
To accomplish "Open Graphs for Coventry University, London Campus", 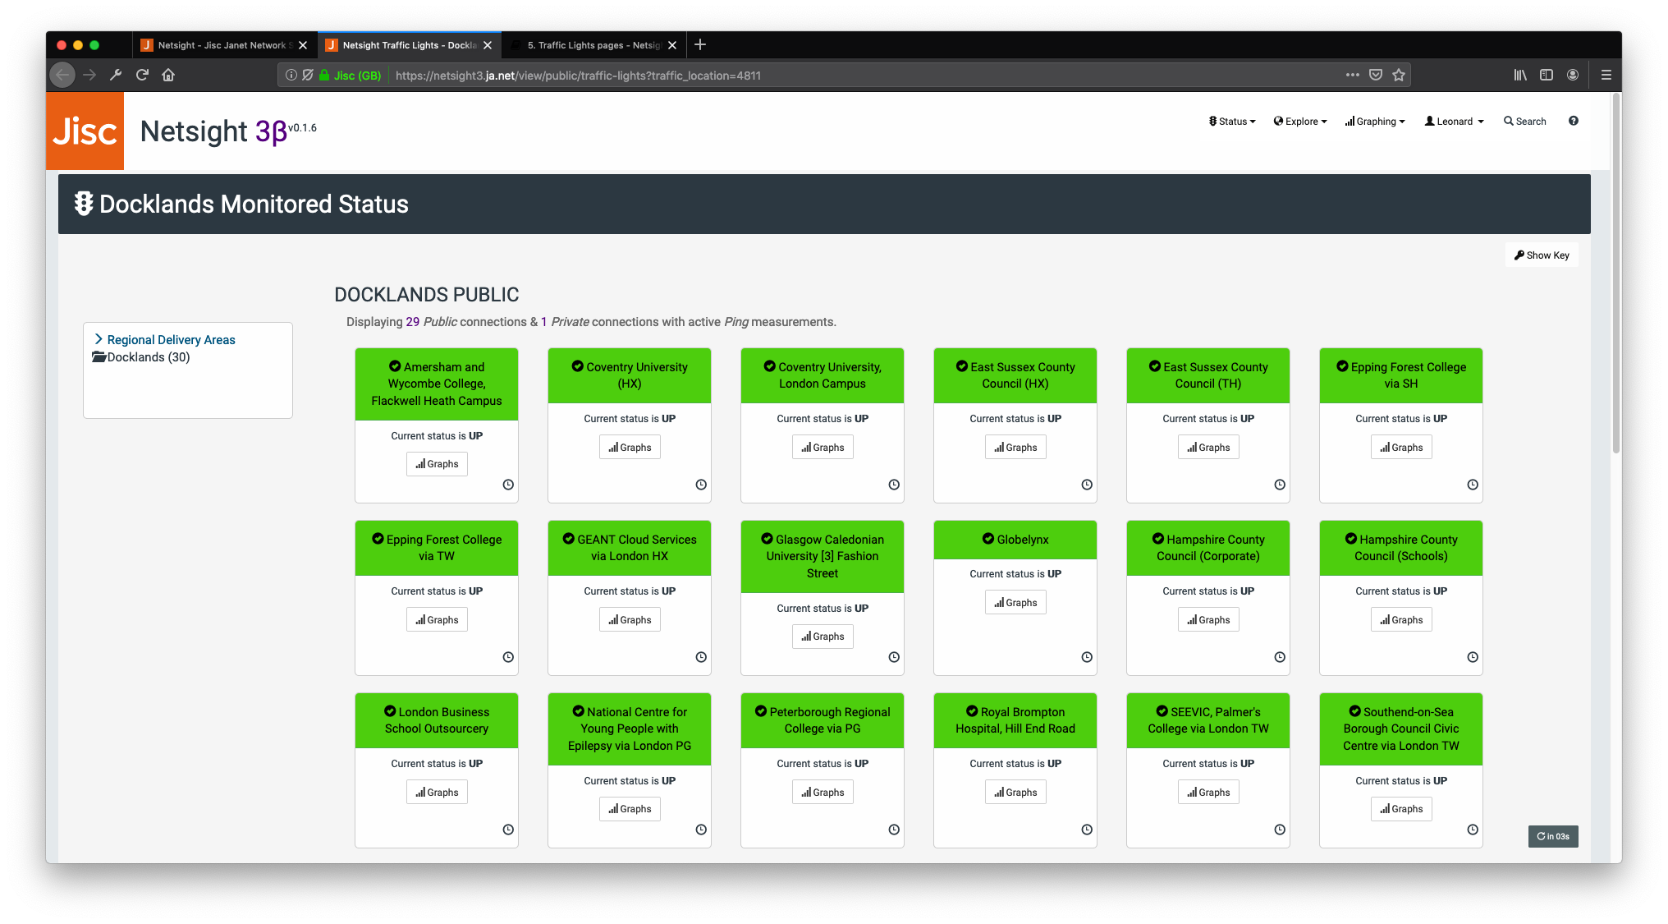I will tap(823, 448).
